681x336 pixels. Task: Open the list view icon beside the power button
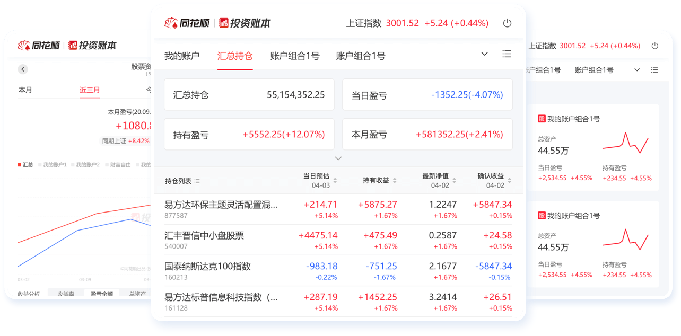click(x=507, y=54)
